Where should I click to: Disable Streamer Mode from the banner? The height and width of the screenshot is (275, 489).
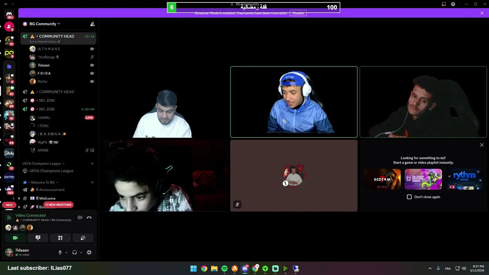(298, 13)
